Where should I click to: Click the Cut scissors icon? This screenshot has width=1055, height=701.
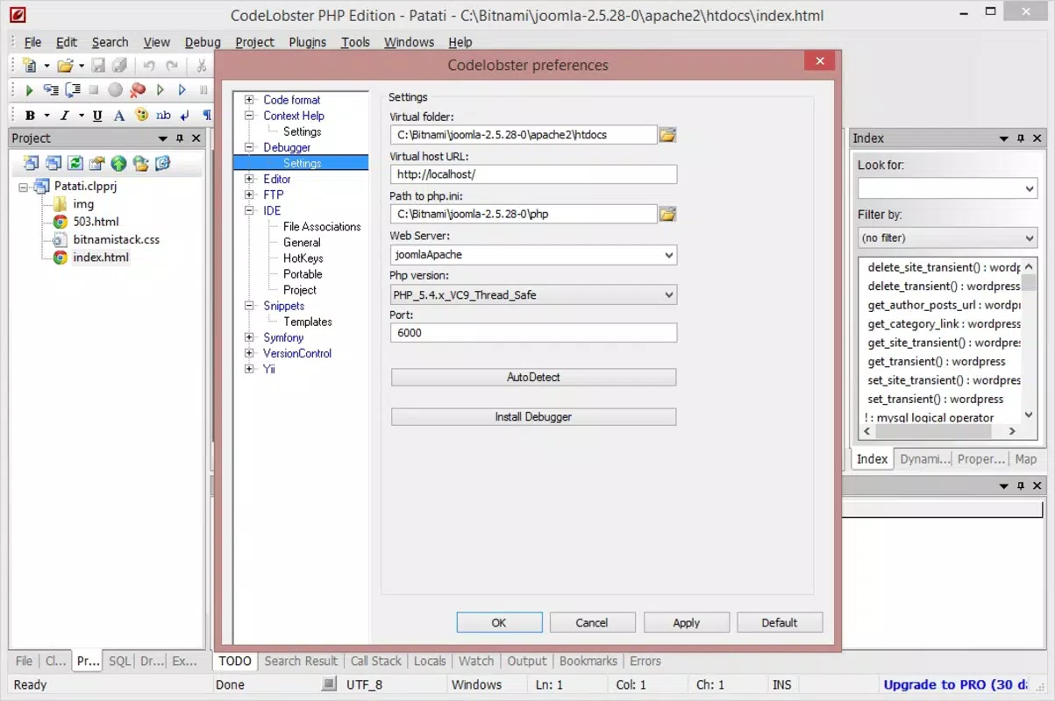(x=202, y=66)
